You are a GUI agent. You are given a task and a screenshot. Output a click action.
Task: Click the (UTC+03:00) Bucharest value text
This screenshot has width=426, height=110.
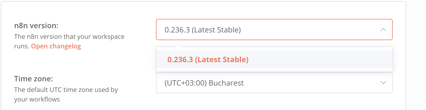coord(204,83)
